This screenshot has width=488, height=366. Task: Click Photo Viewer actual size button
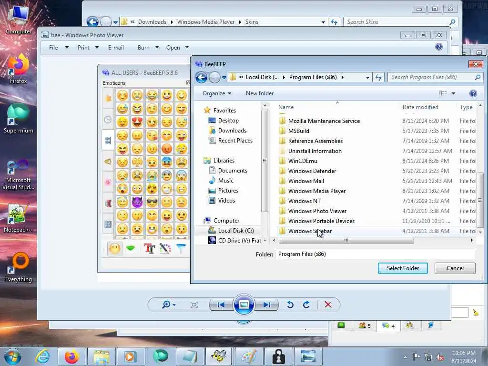coord(194,305)
